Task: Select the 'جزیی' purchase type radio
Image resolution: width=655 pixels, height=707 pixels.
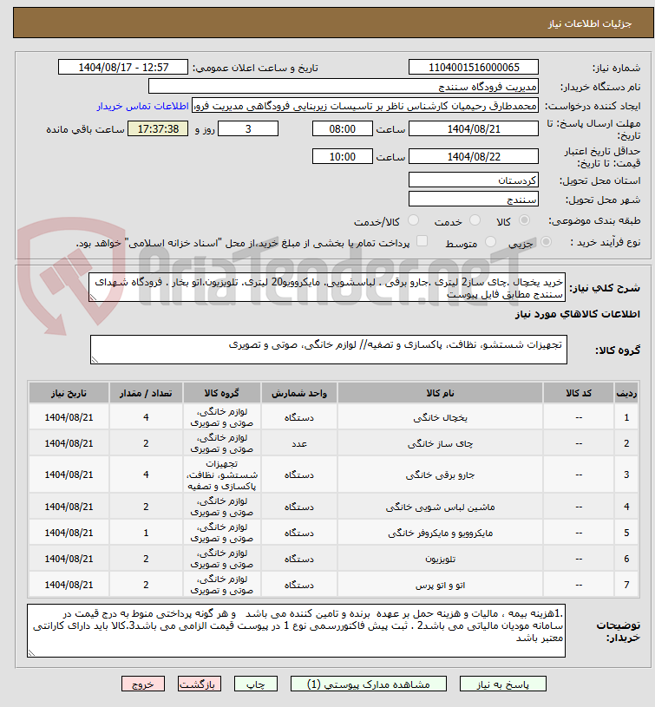Action: [x=546, y=242]
